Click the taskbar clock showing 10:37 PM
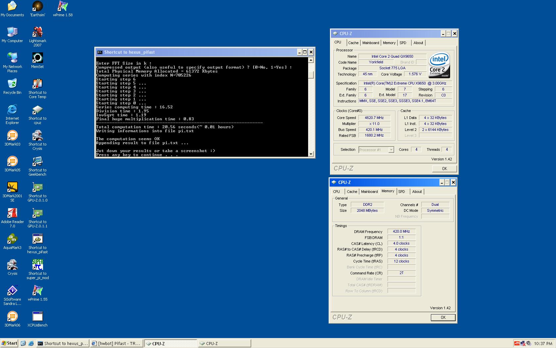This screenshot has width=556, height=348. tap(543, 344)
